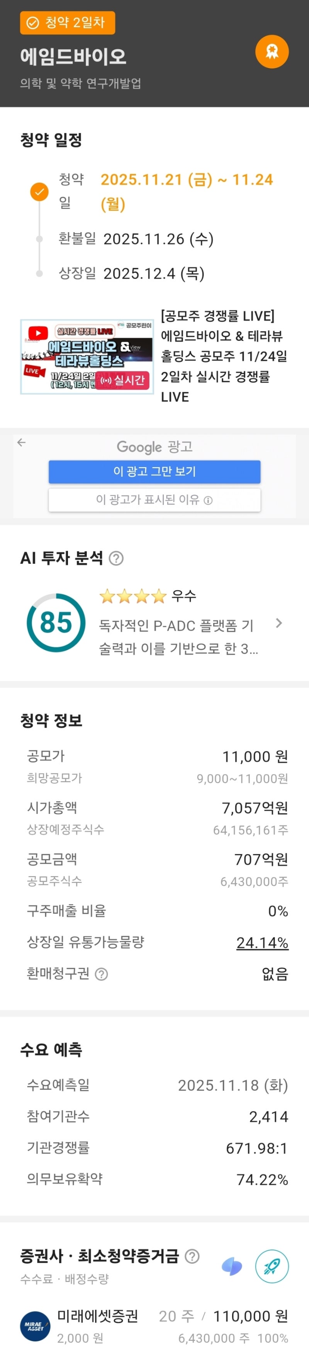Image resolution: width=309 pixels, height=1359 pixels.
Task: Tap the blue Toss-style icon
Action: pos(232,1266)
